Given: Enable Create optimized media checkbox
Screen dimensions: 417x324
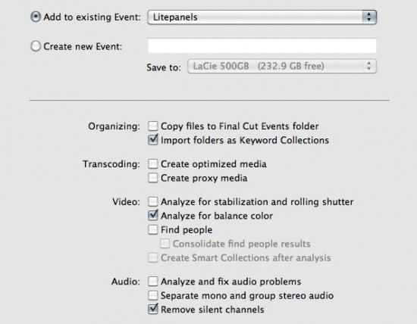Looking at the screenshot, I should pyautogui.click(x=153, y=164).
